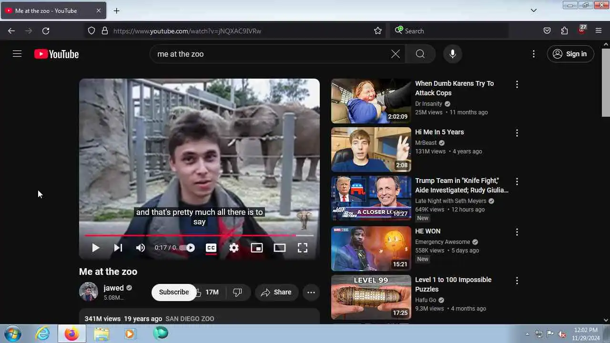The height and width of the screenshot is (343, 610).
Task: Like the video showing 17M likes
Action: (x=208, y=292)
